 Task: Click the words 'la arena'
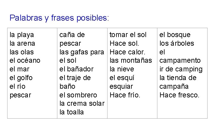[x=22, y=44]
